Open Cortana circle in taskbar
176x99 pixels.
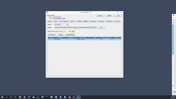point(11,97)
